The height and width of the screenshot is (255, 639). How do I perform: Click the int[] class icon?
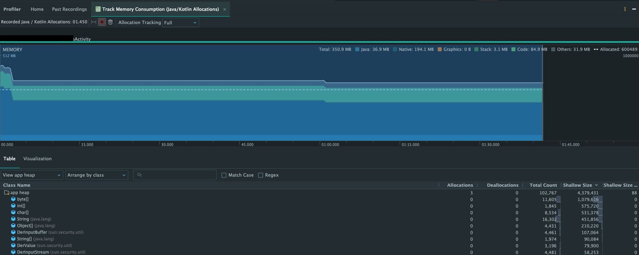coord(13,206)
